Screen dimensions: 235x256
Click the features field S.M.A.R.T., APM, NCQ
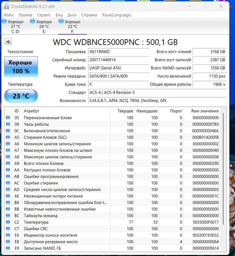tap(157, 101)
